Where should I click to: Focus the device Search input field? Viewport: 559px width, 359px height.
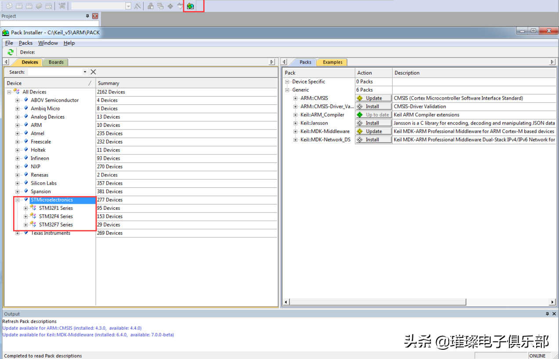click(54, 72)
